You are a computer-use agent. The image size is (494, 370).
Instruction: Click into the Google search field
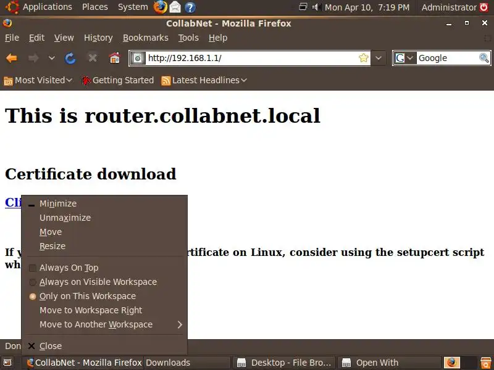pyautogui.click(x=447, y=58)
